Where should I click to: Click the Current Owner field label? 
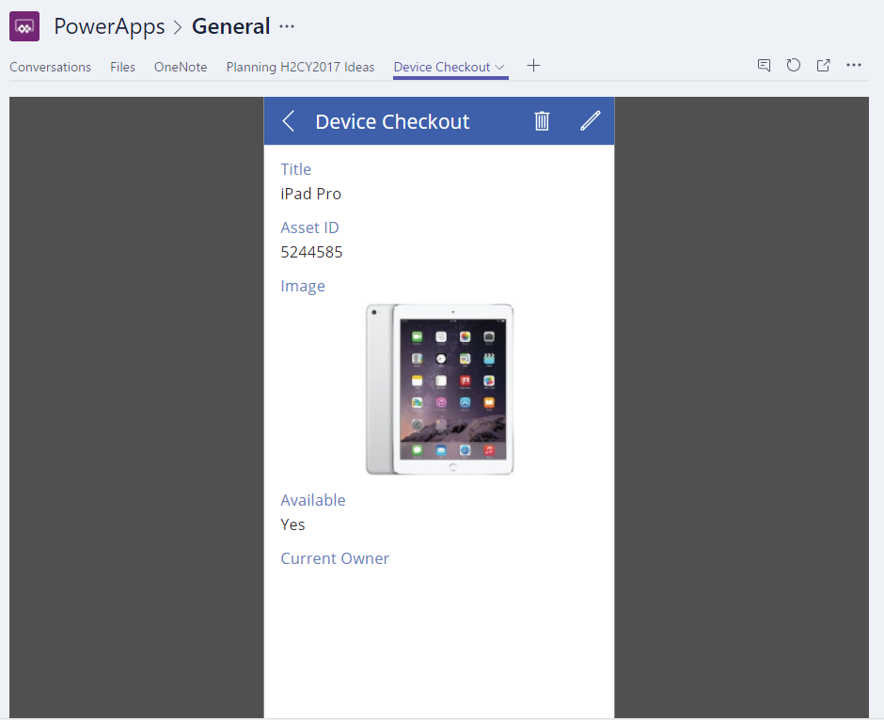tap(335, 558)
